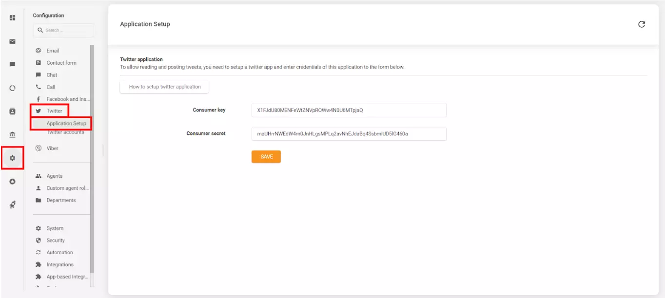Viewport: 665px width, 298px height.
Task: Open how to setup twitter application guide
Action: pos(164,87)
